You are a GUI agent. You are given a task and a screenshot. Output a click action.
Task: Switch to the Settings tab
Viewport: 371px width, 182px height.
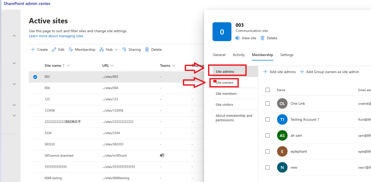(287, 55)
